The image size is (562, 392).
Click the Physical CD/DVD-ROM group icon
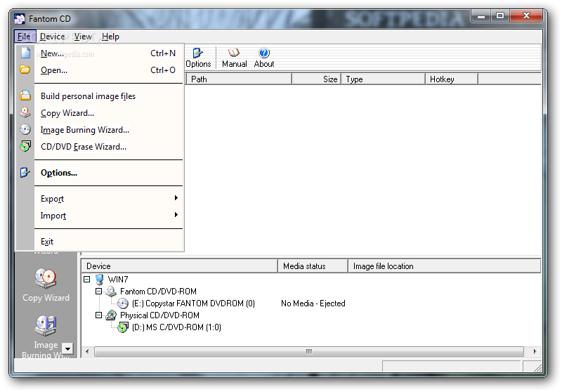click(111, 315)
